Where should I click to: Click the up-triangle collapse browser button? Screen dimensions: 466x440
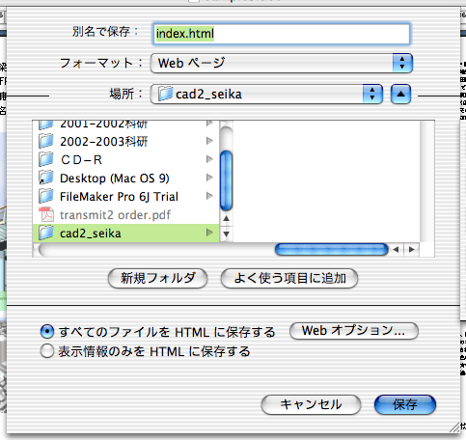pyautogui.click(x=400, y=95)
